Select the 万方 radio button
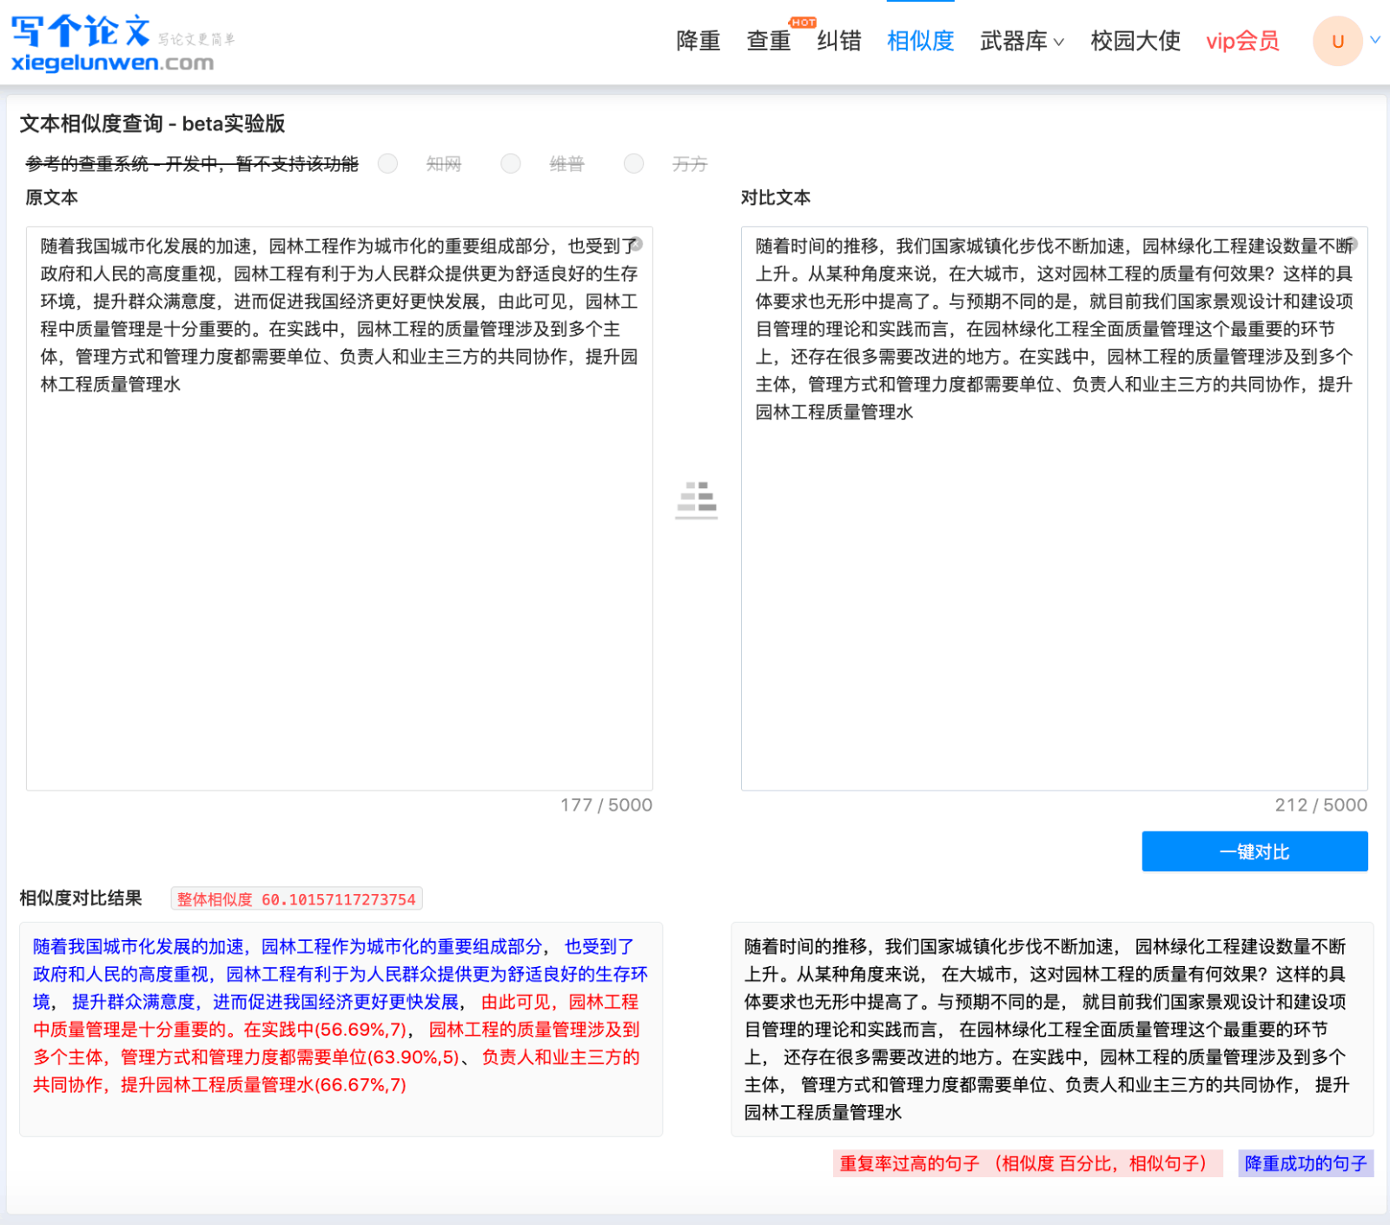The width and height of the screenshot is (1390, 1225). coord(634,163)
